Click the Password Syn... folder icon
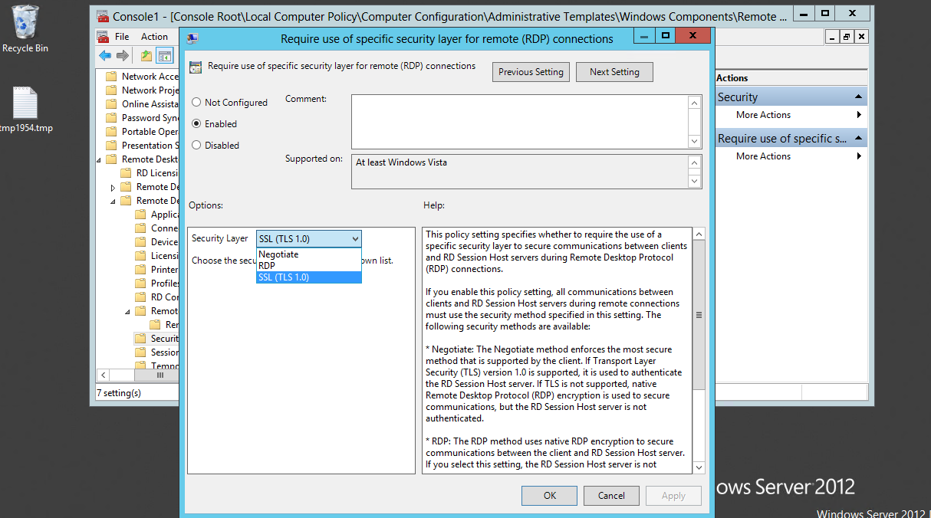 pos(111,118)
